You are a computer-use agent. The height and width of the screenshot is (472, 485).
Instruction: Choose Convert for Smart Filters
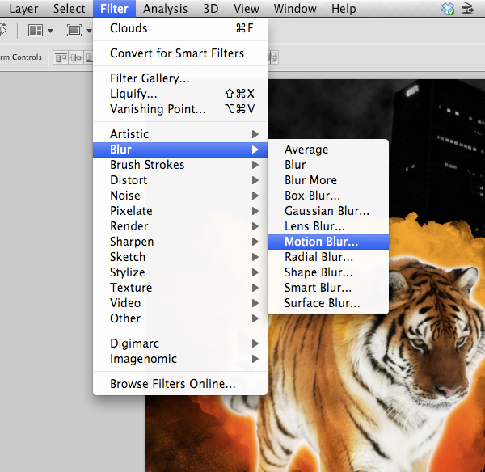click(x=180, y=53)
